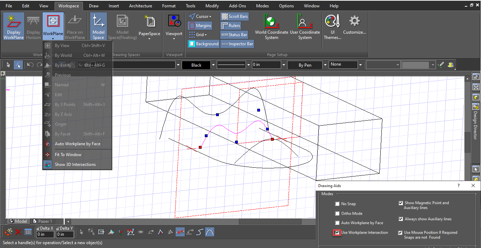This screenshot has width=481, height=248.
Task: Click the Delta Y input field
Action: 65,234
